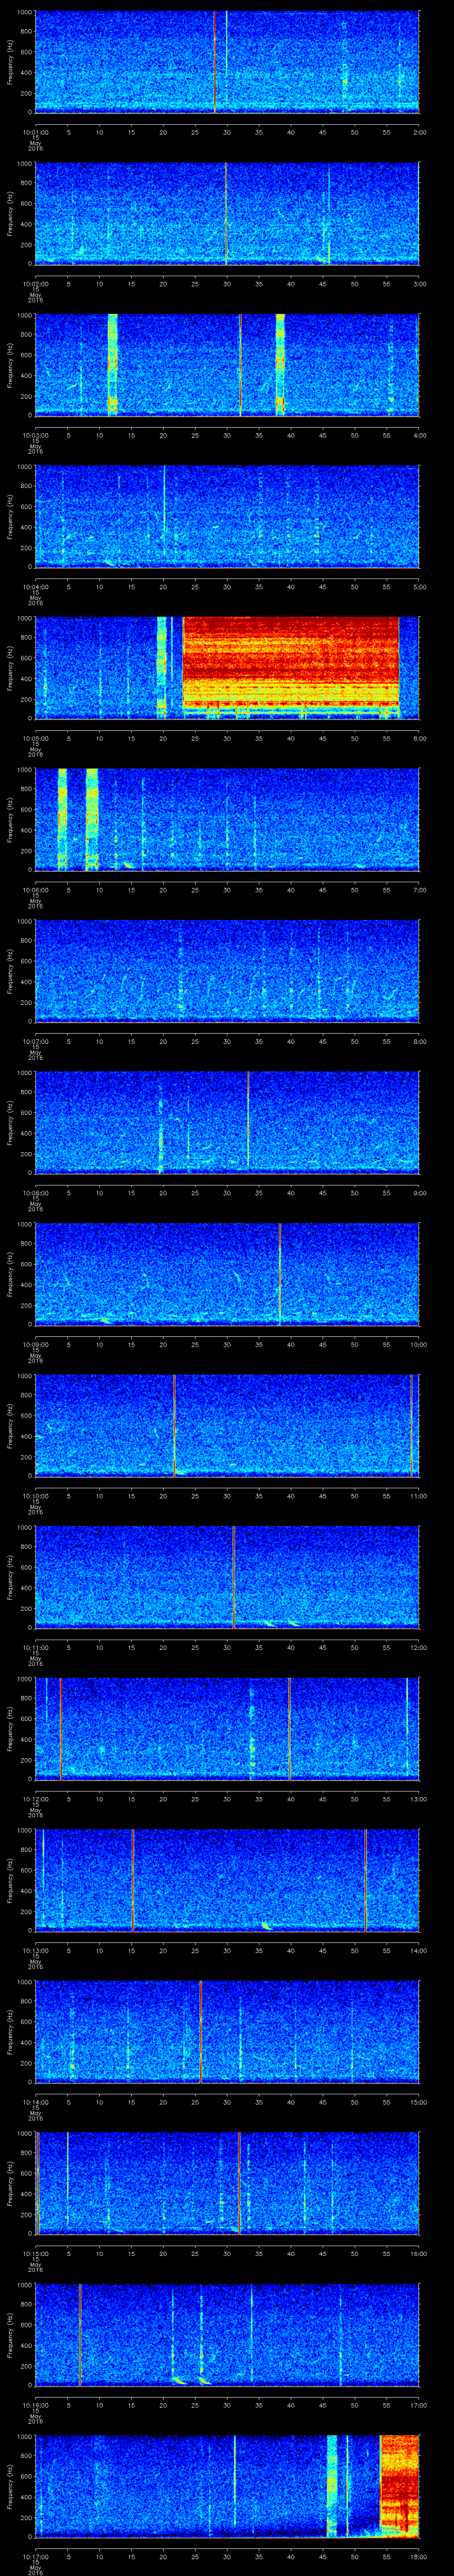Click the 10:10:00 start time label
The height and width of the screenshot is (2576, 454).
pyautogui.click(x=36, y=1495)
